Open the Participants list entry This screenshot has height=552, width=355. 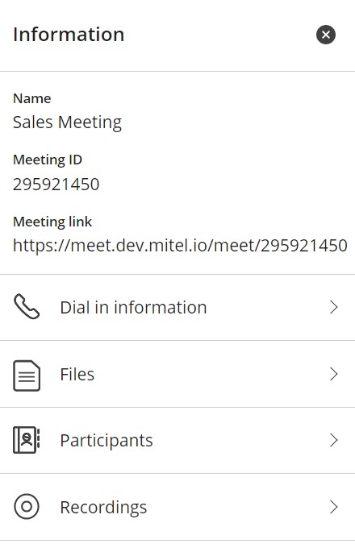tap(177, 441)
